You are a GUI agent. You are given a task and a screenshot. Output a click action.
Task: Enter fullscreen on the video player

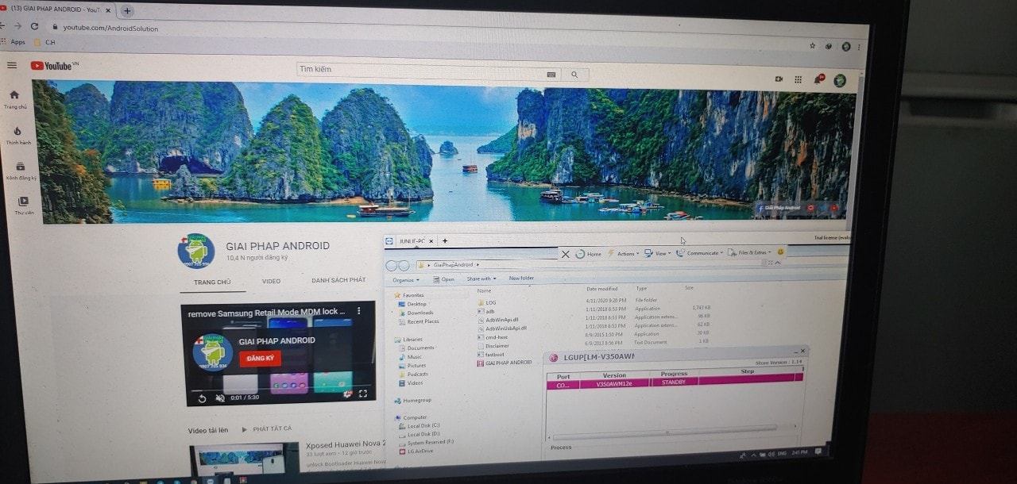(x=363, y=394)
